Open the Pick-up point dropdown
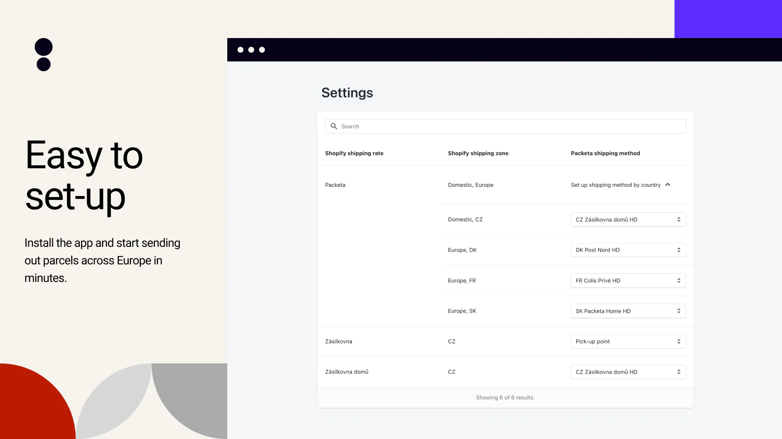Viewport: 782px width, 439px height. [628, 341]
